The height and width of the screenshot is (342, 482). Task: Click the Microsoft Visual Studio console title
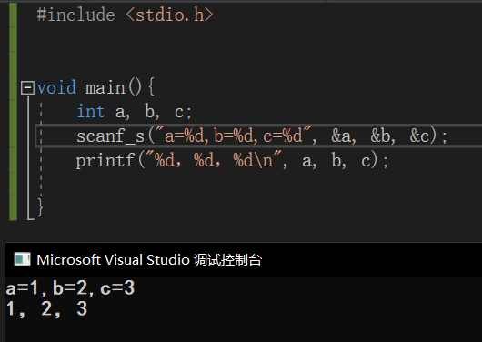[x=149, y=259]
